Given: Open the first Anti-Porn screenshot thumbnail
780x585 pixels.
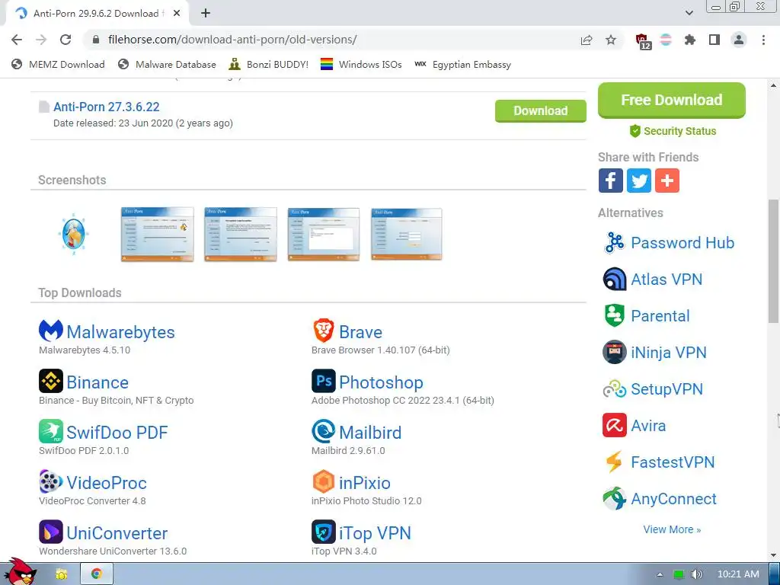Looking at the screenshot, I should pyautogui.click(x=157, y=235).
